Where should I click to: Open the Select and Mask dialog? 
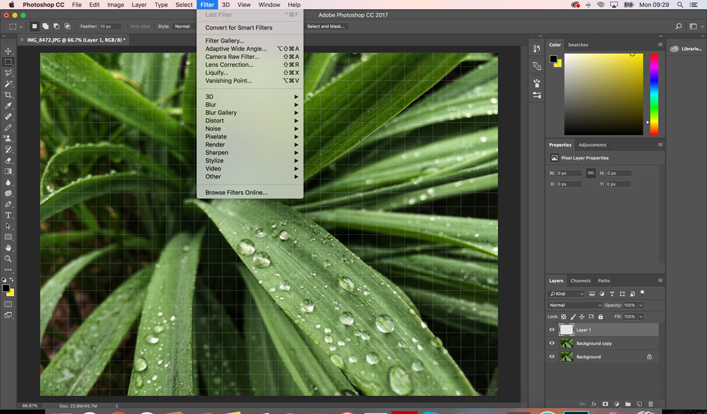[326, 26]
